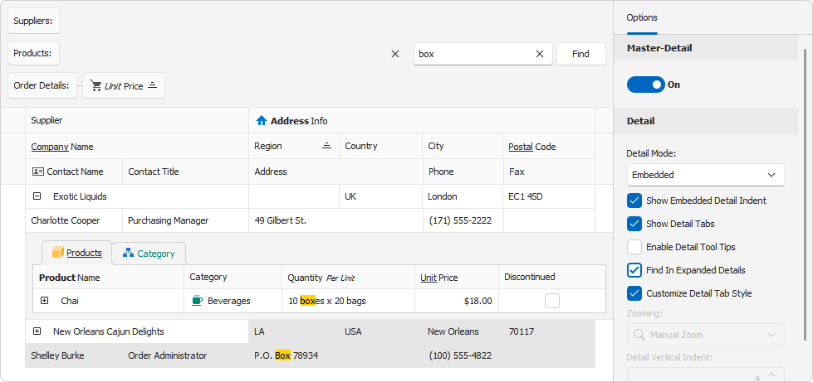
Task: Open the Detail Mode dropdown
Action: click(x=705, y=175)
